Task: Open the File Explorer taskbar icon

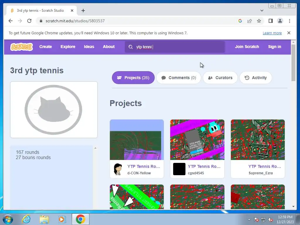Action: click(x=44, y=219)
